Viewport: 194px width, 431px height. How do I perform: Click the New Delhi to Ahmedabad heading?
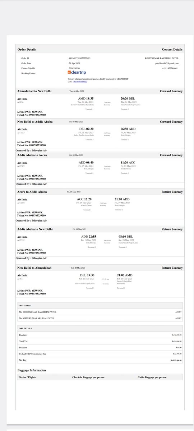click(34, 268)
